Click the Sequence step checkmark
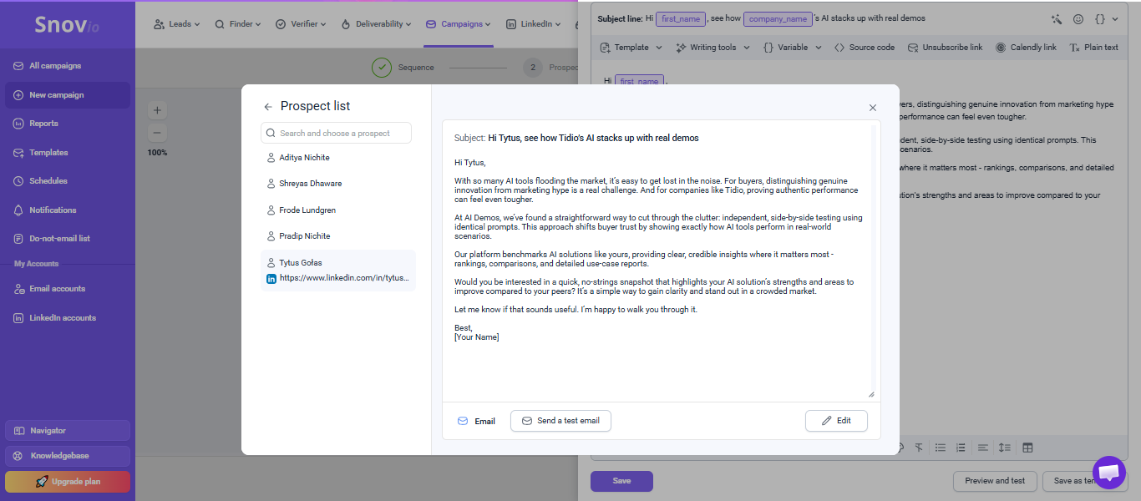The height and width of the screenshot is (501, 1141). (x=382, y=68)
